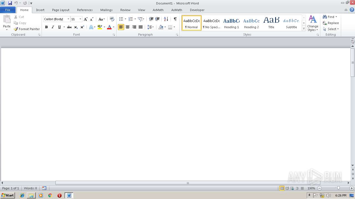
Task: Click the Change Styles icon
Action: (313, 23)
